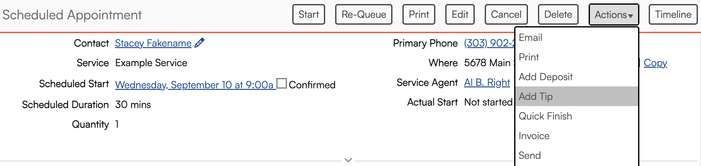Open the Actions dropdown menu
The height and width of the screenshot is (166, 701).
click(x=613, y=14)
